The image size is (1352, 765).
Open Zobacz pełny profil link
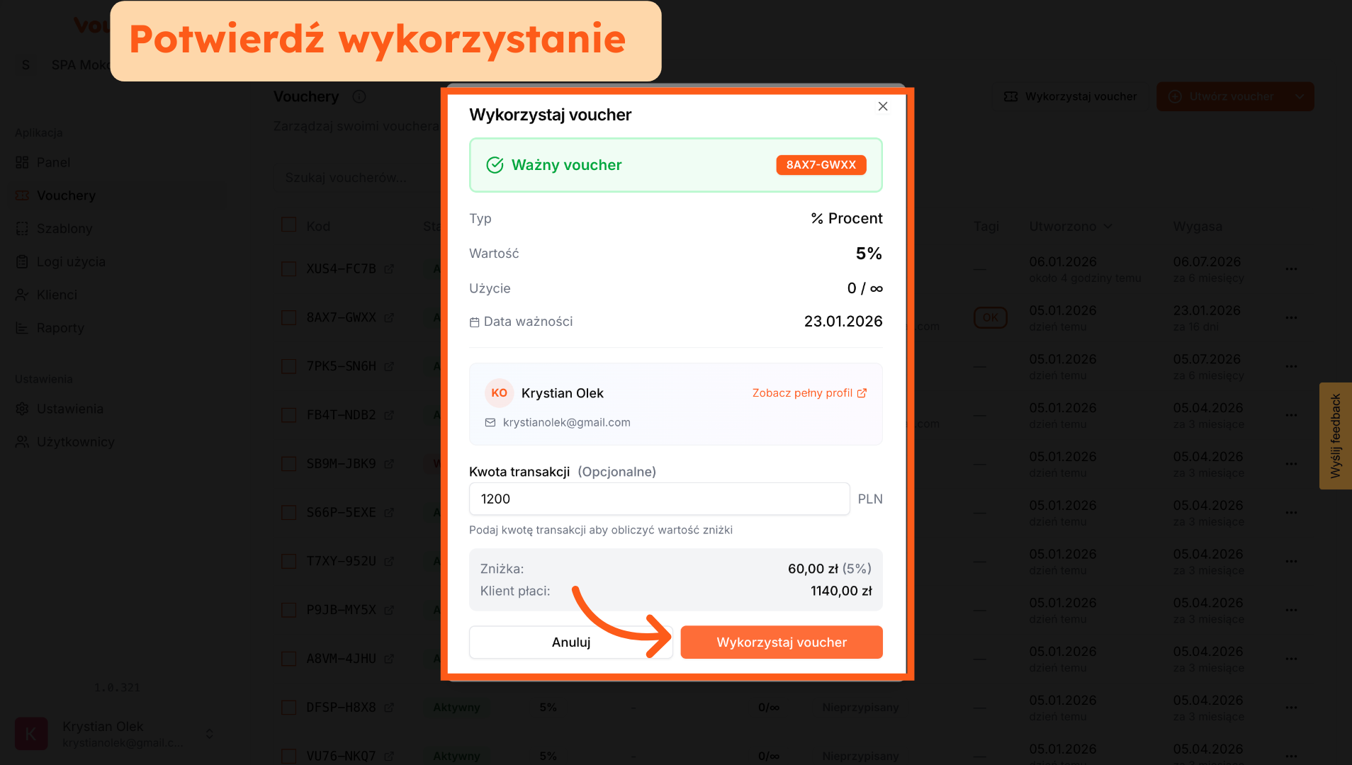(809, 393)
